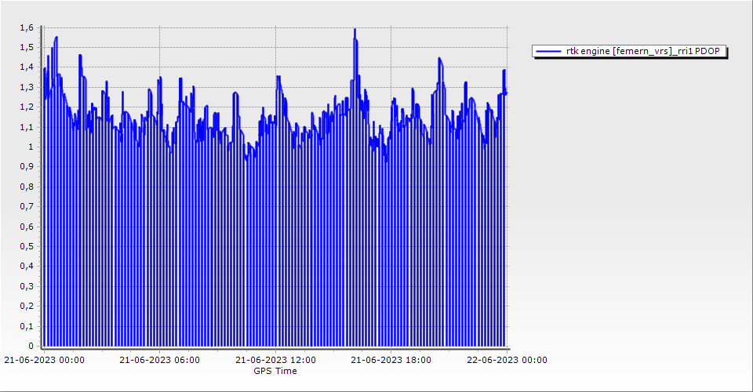Select the 0,8 Y-axis tick label
The image size is (753, 392).
coord(27,187)
